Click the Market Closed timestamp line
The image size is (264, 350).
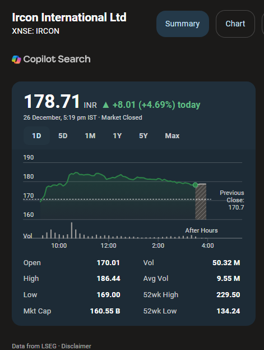[82, 117]
